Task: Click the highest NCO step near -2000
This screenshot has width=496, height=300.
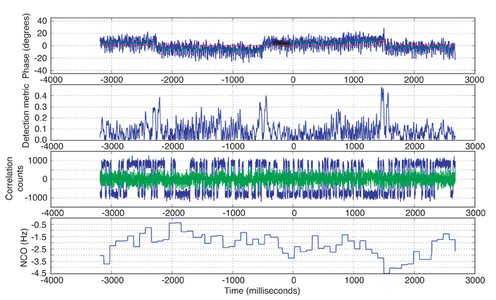Action: [x=175, y=223]
